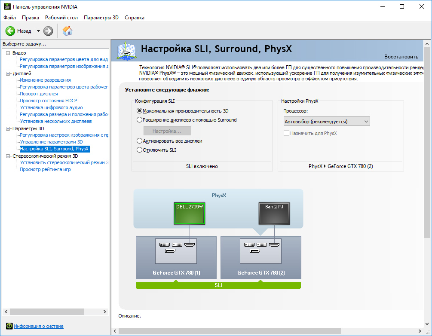Click the SLI PhysX header 3D icon
Viewport: 432px width, 336px height.
click(x=126, y=51)
